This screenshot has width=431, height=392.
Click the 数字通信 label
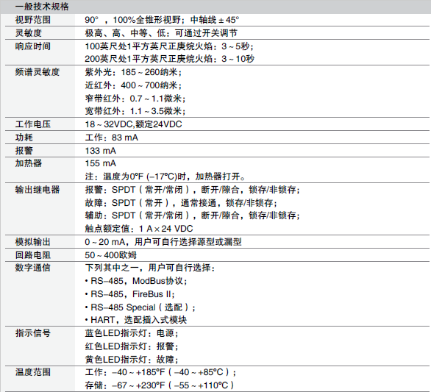pyautogui.click(x=32, y=268)
